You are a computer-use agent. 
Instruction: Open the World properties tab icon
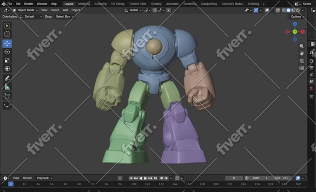tap(311, 89)
